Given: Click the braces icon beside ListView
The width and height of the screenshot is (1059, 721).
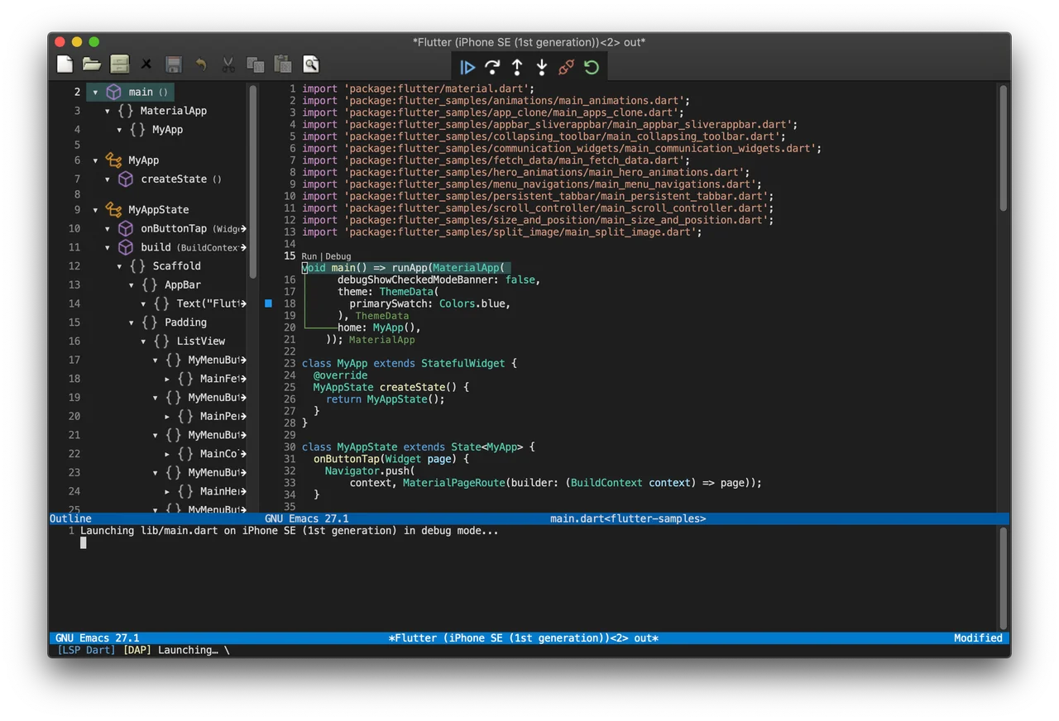Looking at the screenshot, I should point(161,341).
